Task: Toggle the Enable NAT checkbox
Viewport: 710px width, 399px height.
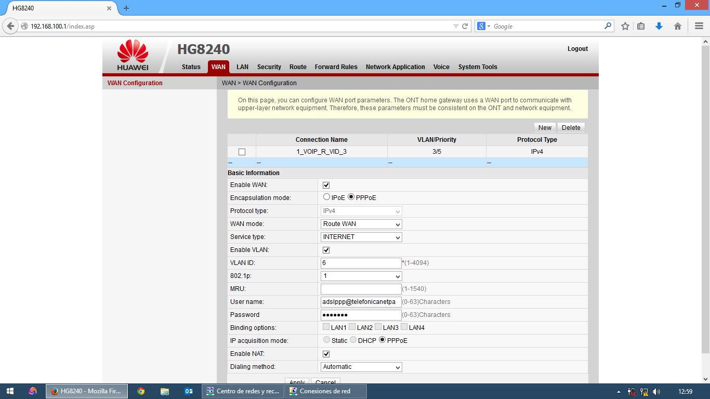Action: [x=326, y=354]
